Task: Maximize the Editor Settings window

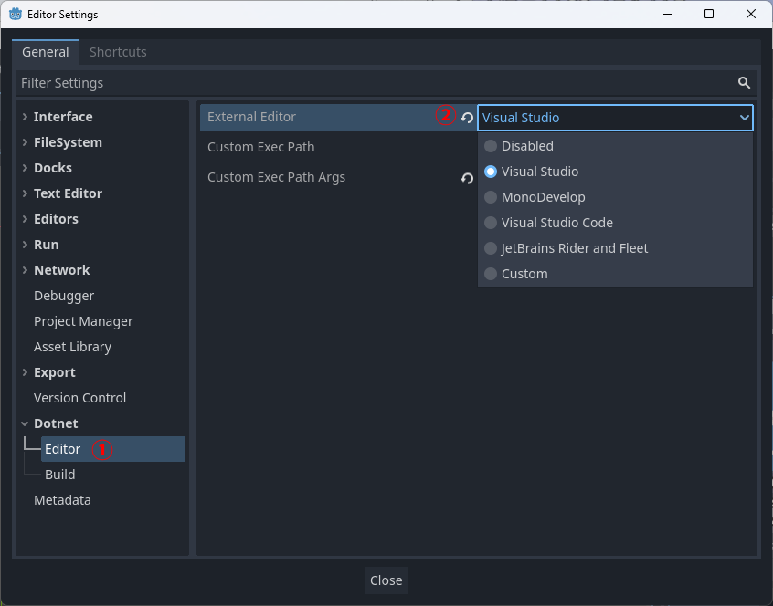Action: pyautogui.click(x=709, y=14)
